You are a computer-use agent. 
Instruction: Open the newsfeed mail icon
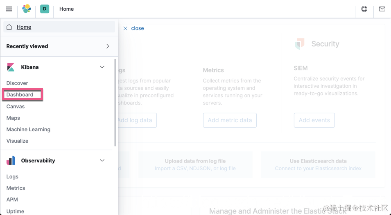click(x=382, y=9)
